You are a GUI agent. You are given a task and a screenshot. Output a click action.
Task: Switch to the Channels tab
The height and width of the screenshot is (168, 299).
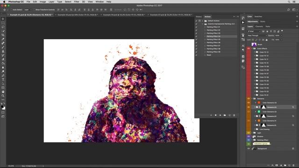[259, 27]
